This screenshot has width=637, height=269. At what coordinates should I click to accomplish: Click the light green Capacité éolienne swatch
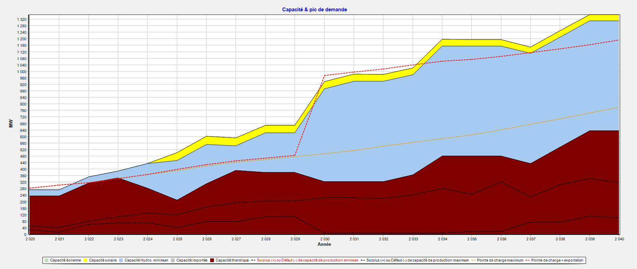46,260
